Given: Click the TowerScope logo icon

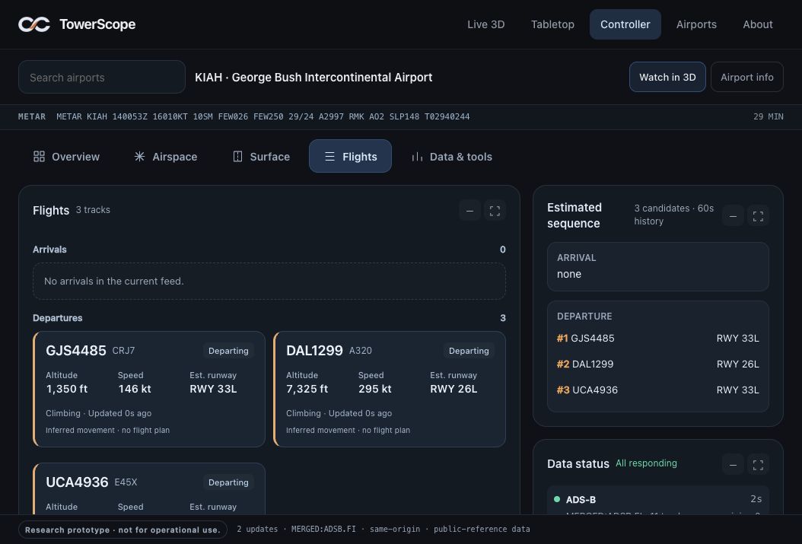Looking at the screenshot, I should pyautogui.click(x=34, y=24).
